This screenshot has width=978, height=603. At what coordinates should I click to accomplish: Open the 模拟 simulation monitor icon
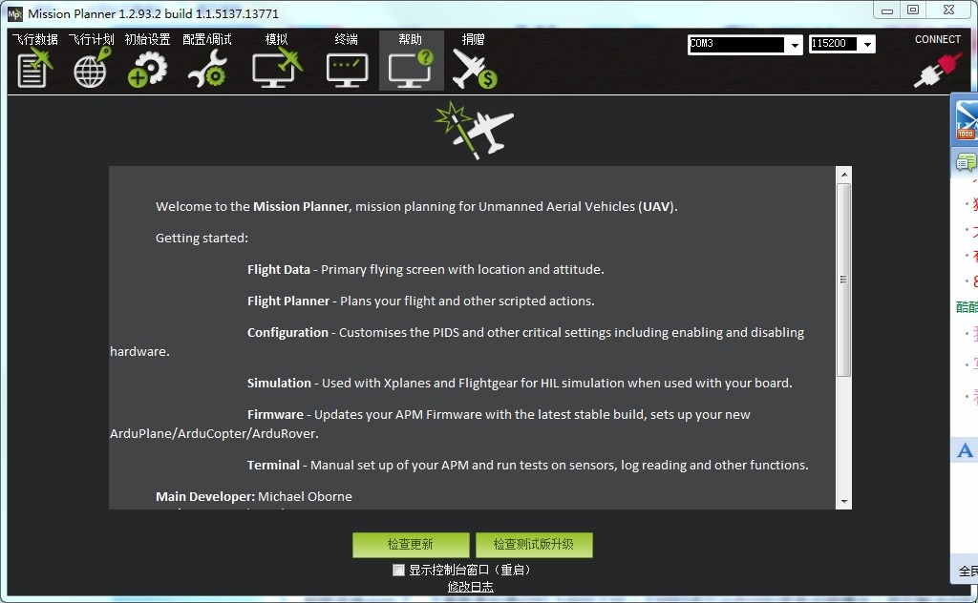[277, 61]
